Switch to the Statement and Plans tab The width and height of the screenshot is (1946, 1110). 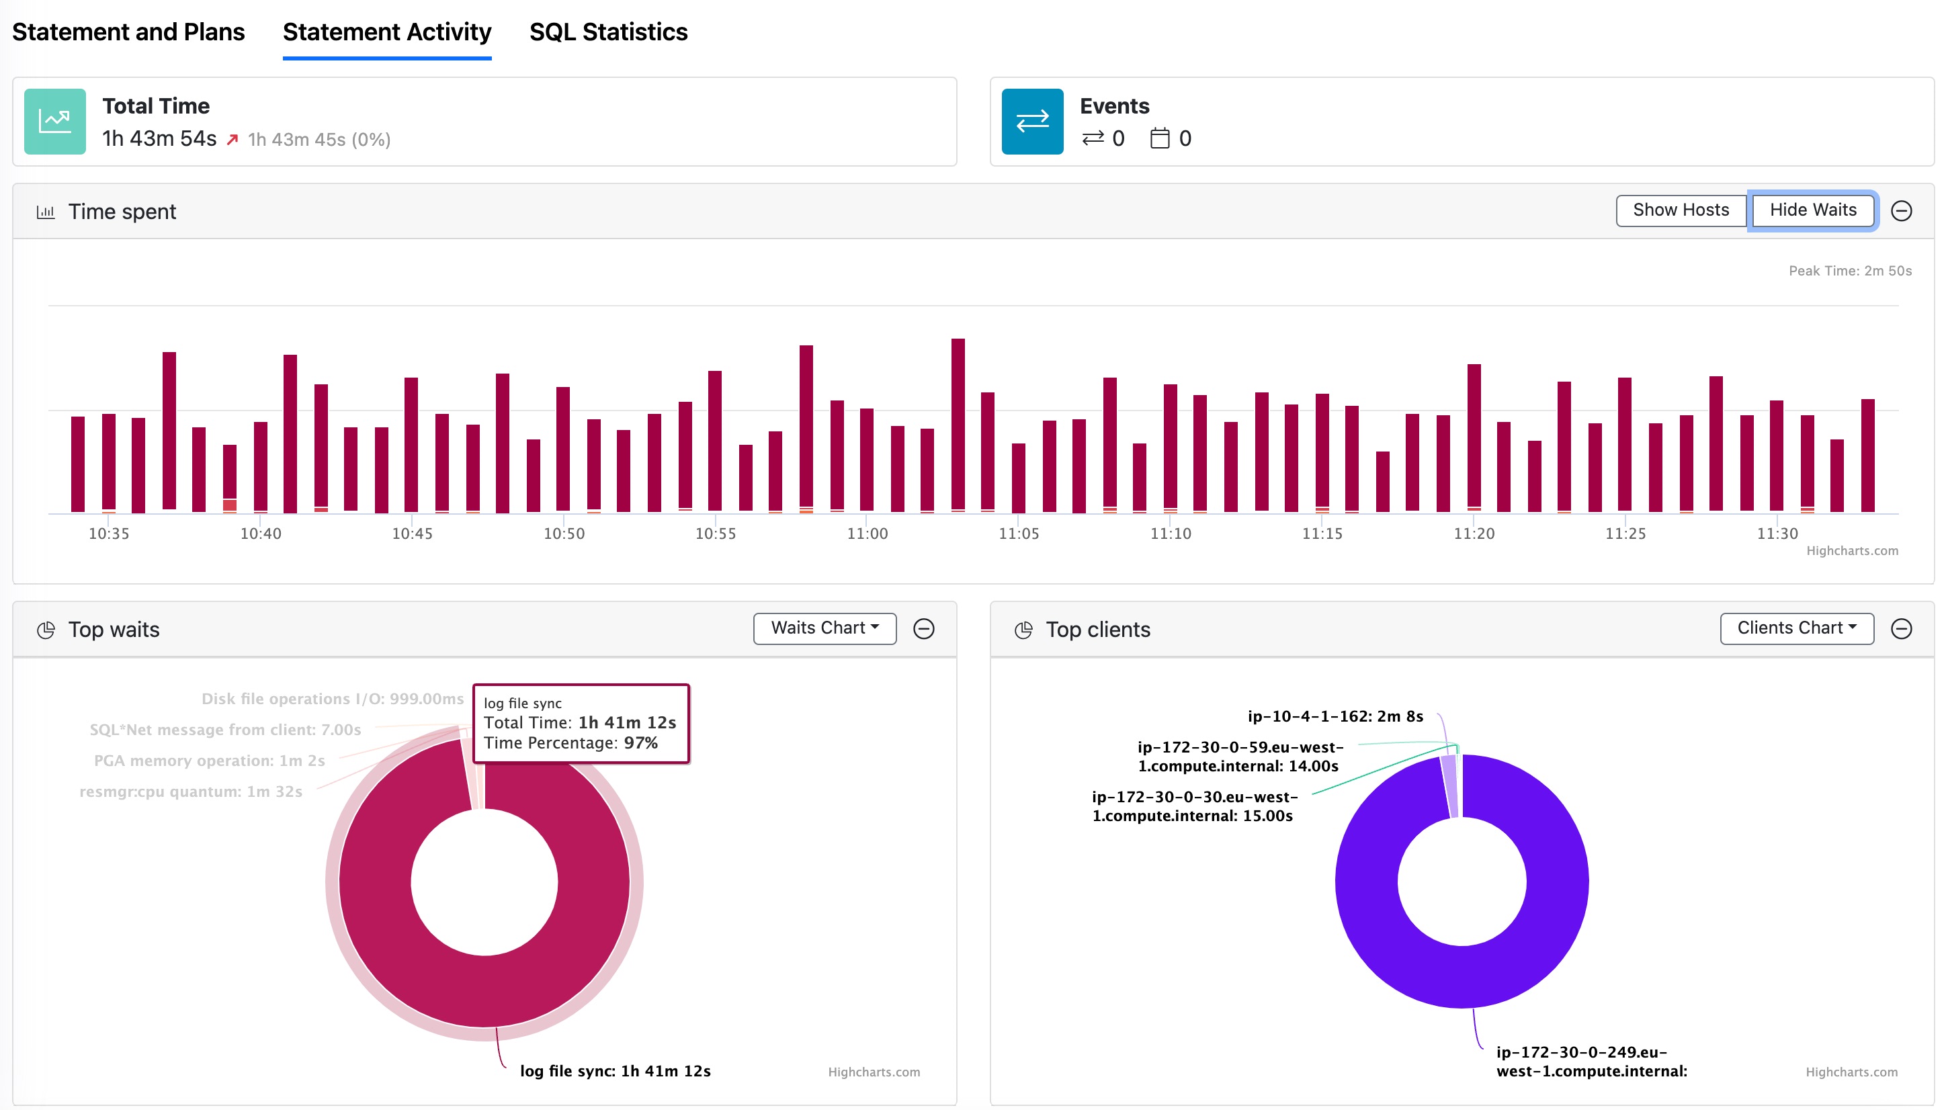[x=128, y=32]
